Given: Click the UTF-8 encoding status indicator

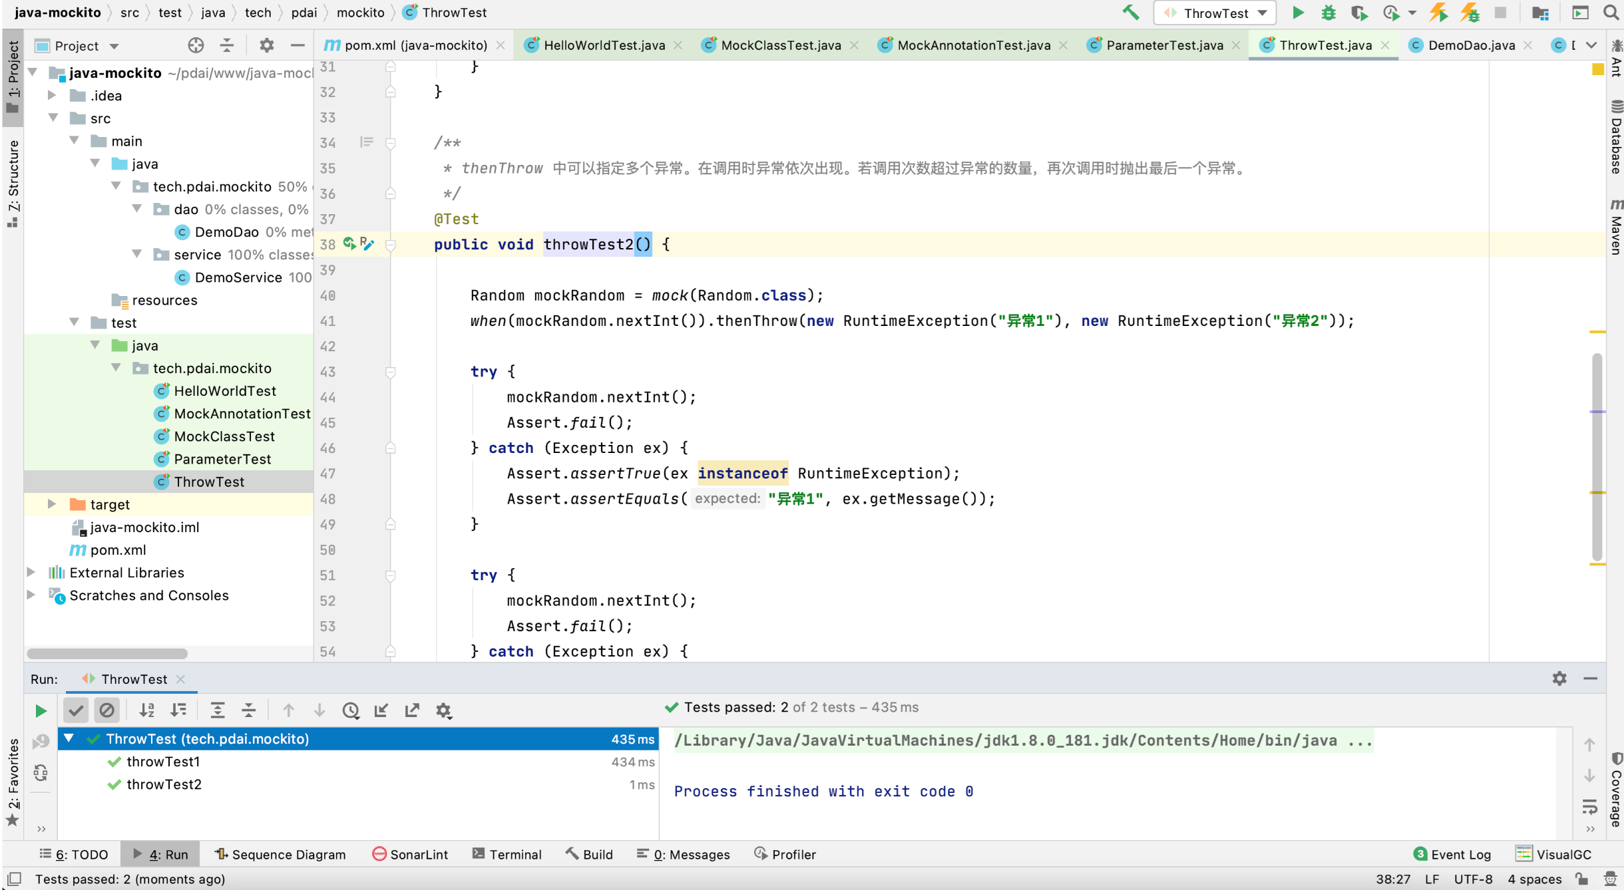Looking at the screenshot, I should pos(1473,879).
